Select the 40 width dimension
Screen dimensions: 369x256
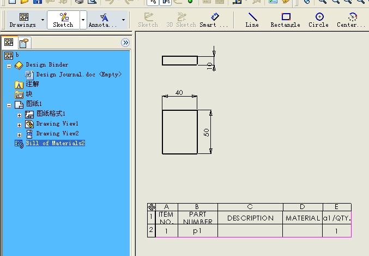(179, 93)
